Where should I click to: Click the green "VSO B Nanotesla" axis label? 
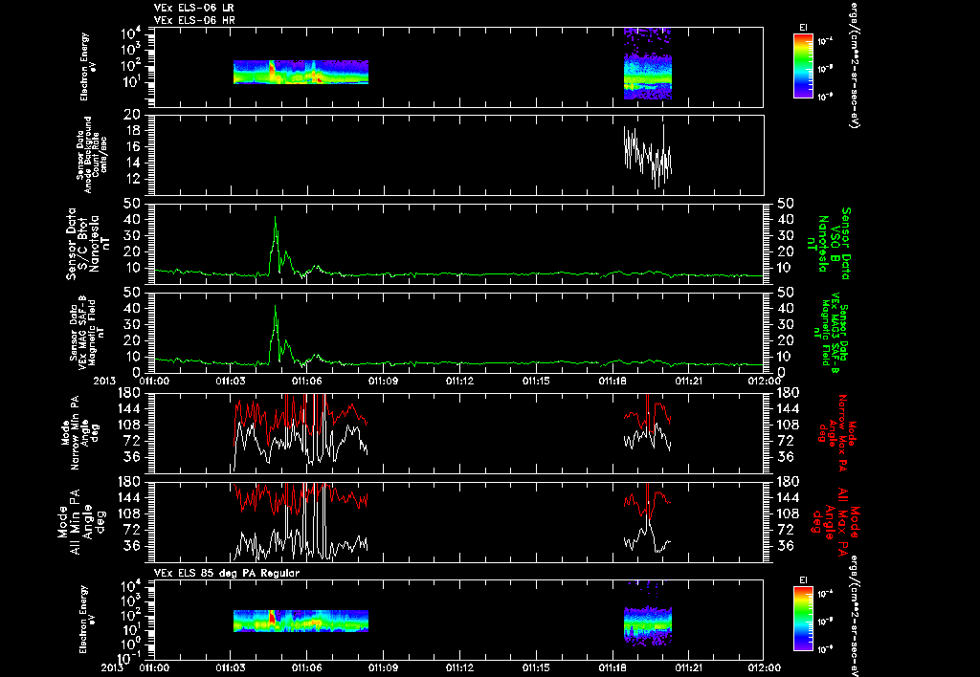tap(829, 244)
